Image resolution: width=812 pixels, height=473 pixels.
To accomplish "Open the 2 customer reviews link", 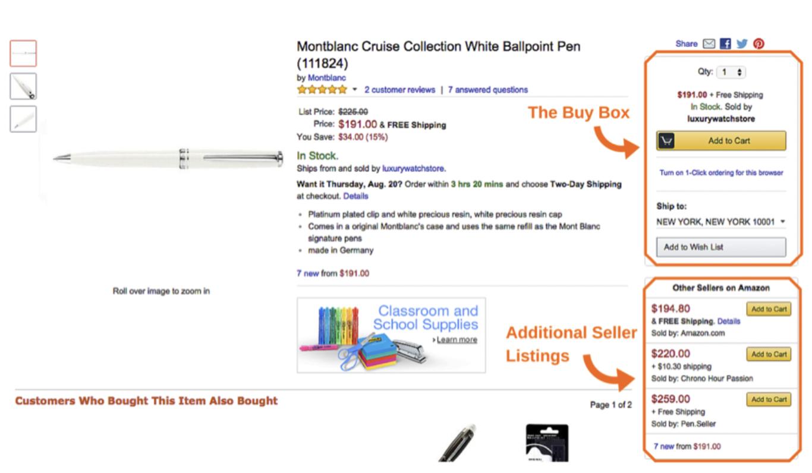I will [x=399, y=90].
